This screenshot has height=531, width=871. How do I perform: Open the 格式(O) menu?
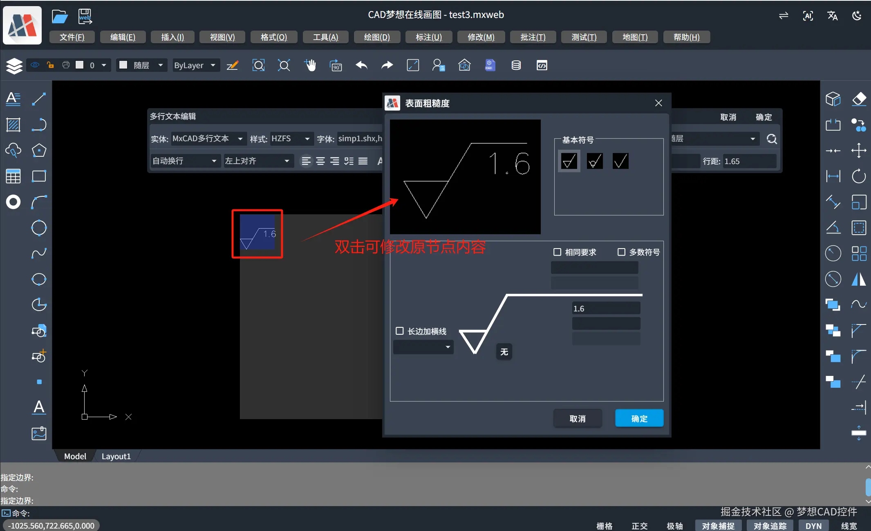pyautogui.click(x=273, y=37)
